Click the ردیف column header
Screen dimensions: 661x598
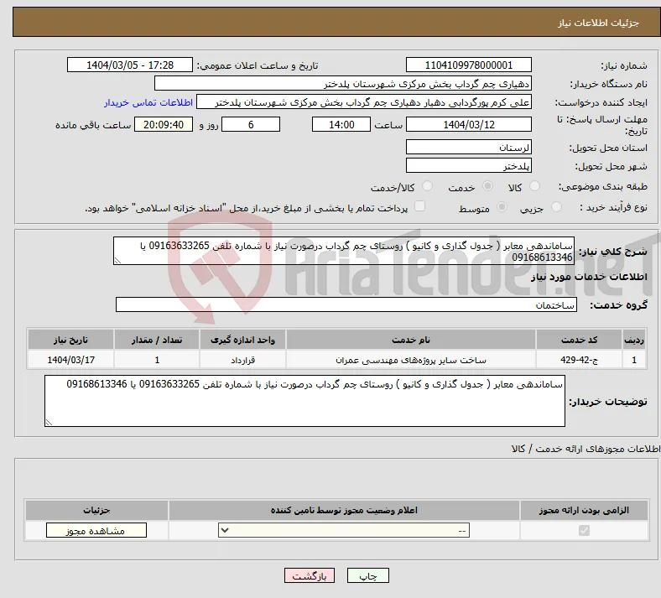(634, 340)
